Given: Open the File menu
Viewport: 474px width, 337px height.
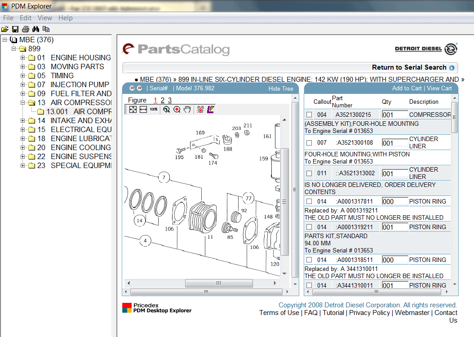Looking at the screenshot, I should tap(8, 18).
